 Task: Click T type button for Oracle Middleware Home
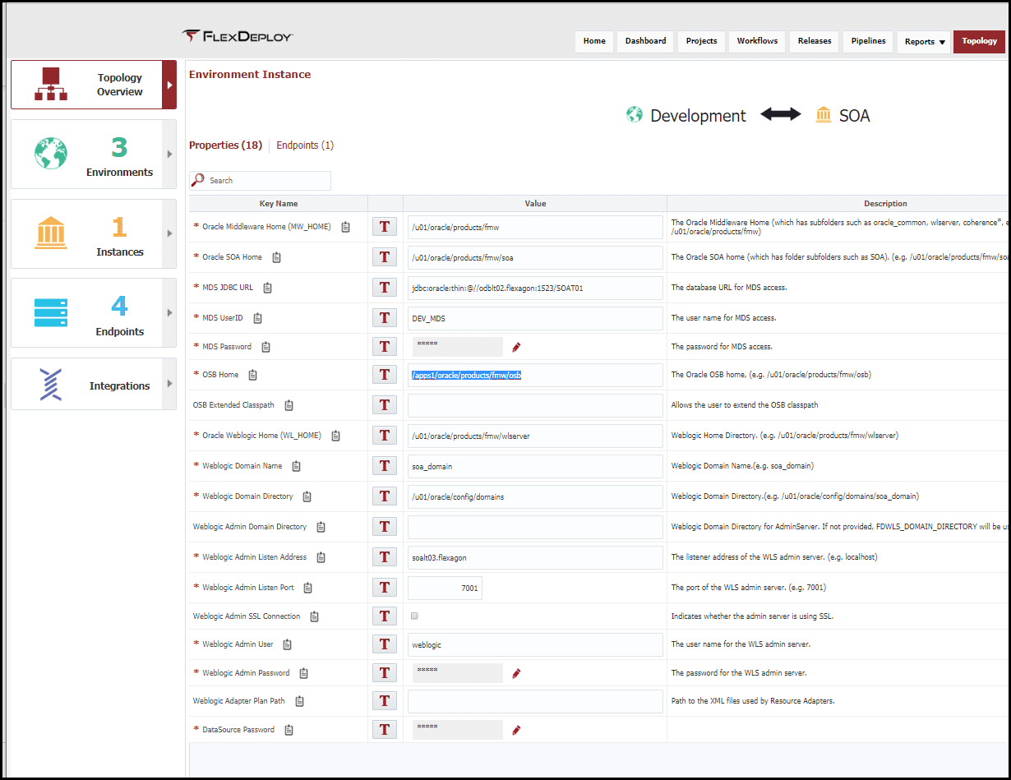(x=385, y=227)
